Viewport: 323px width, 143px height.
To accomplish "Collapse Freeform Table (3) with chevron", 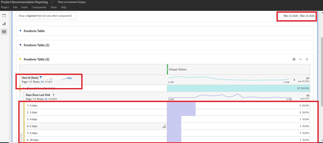I will point(300,59).
